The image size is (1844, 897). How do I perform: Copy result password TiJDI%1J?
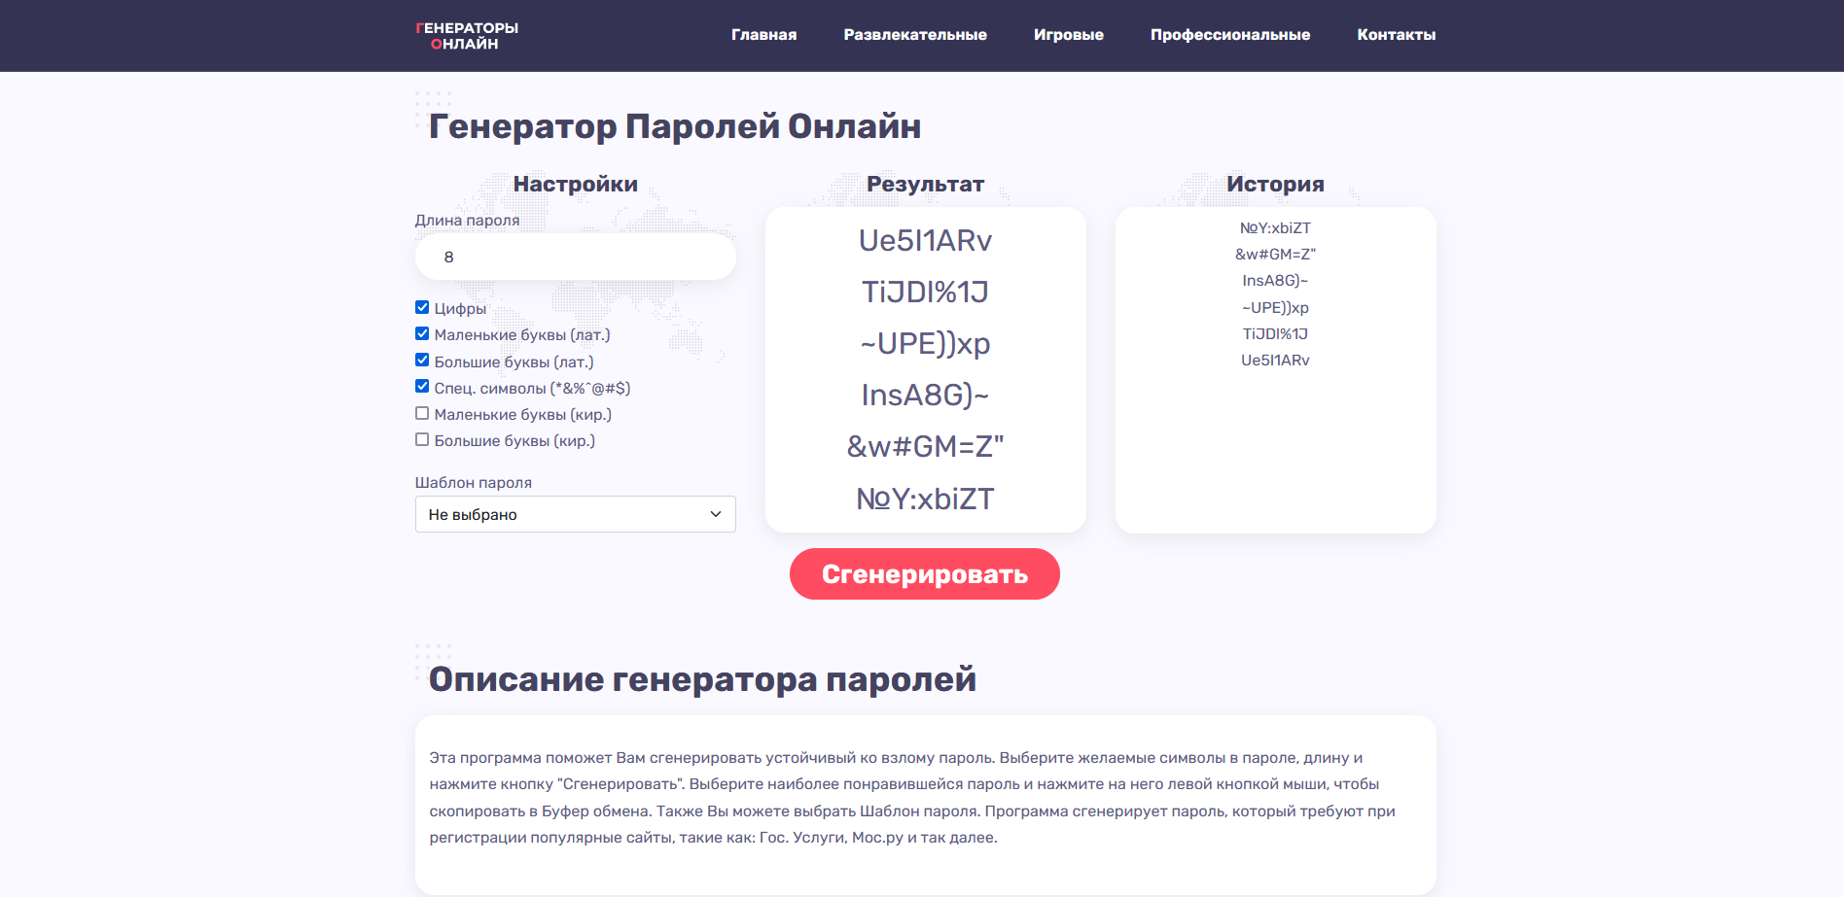click(x=925, y=292)
